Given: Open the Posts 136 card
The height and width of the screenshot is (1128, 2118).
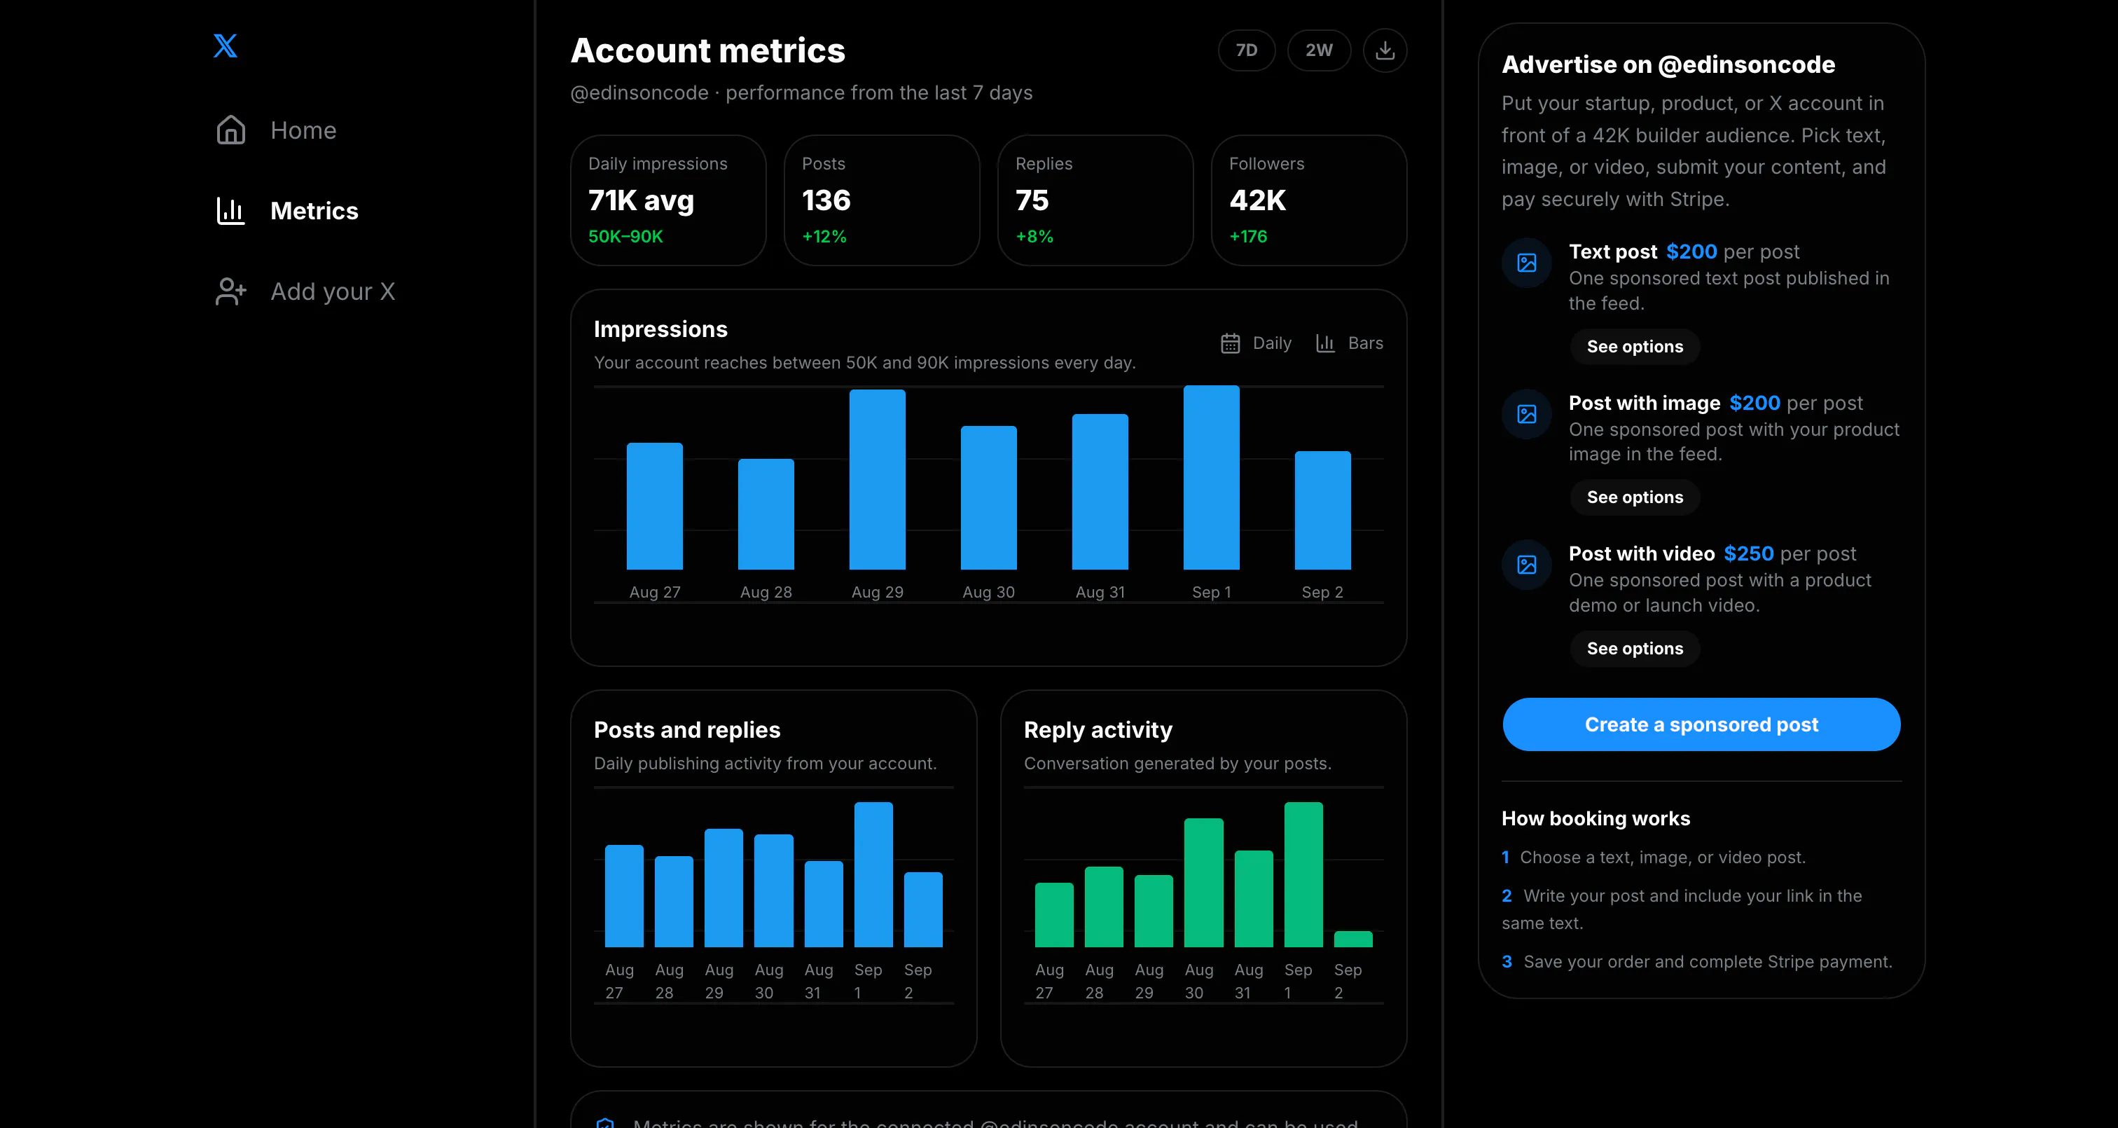Looking at the screenshot, I should pos(882,200).
